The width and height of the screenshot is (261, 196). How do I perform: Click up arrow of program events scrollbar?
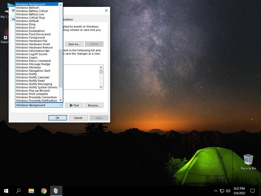click(101, 67)
